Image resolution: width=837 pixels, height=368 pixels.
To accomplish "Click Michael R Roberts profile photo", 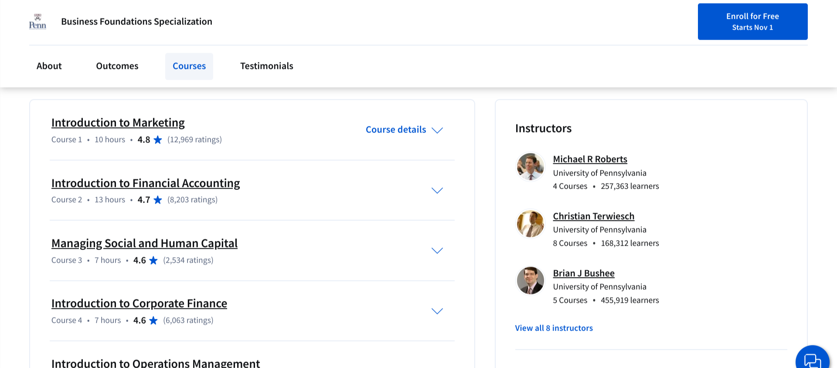I will 530,166.
